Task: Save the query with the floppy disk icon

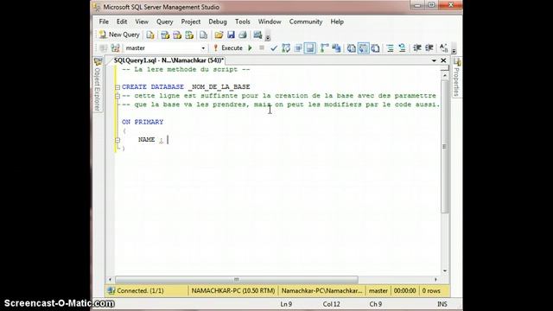Action: [x=231, y=35]
